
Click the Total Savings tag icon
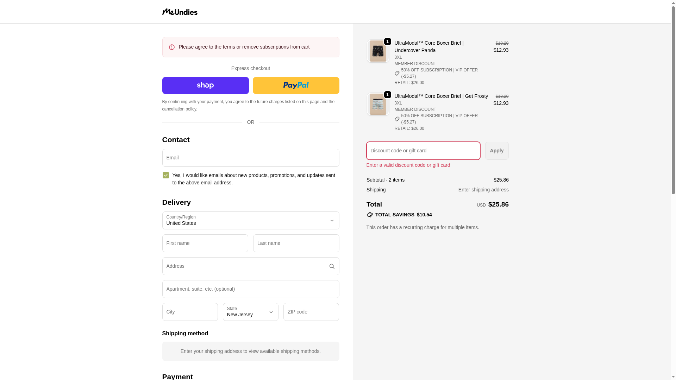click(370, 215)
